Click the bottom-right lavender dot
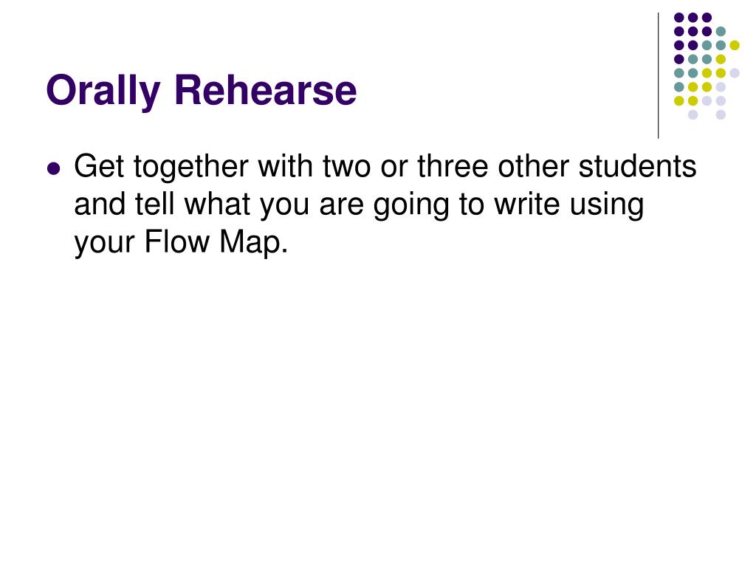The width and height of the screenshot is (756, 567). coord(721,114)
